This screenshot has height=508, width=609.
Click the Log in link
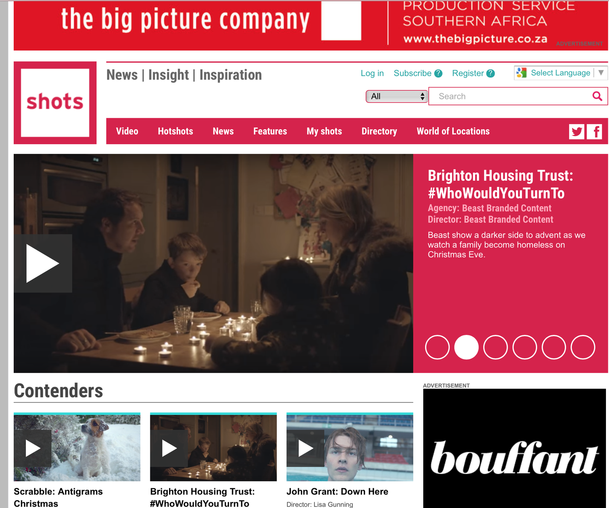[372, 73]
